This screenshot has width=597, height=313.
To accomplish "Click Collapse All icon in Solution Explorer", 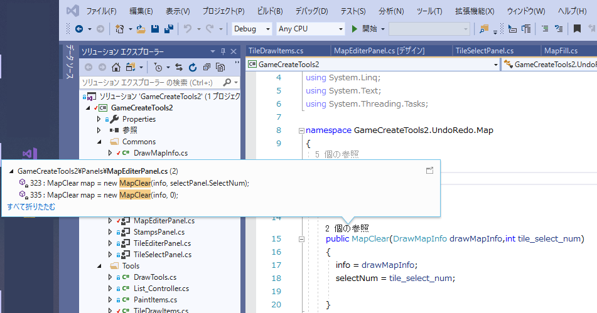I will point(206,67).
